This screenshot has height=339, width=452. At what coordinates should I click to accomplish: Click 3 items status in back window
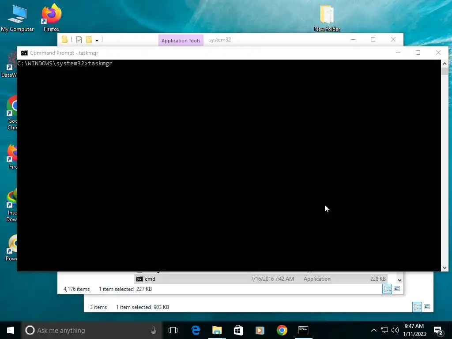point(98,307)
